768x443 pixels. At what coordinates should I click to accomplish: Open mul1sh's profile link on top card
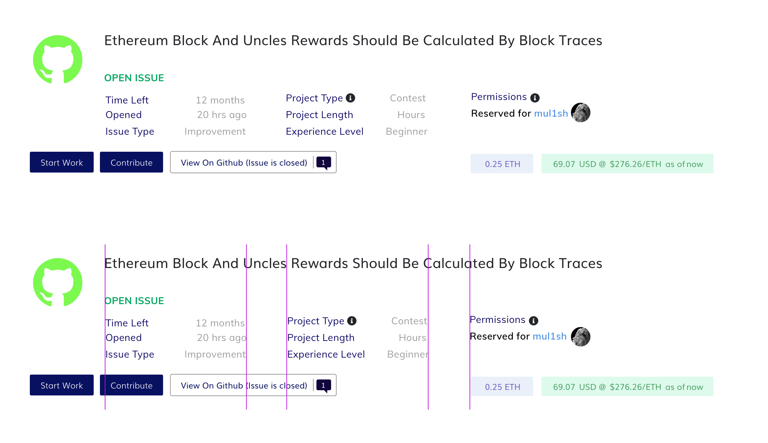pyautogui.click(x=551, y=113)
